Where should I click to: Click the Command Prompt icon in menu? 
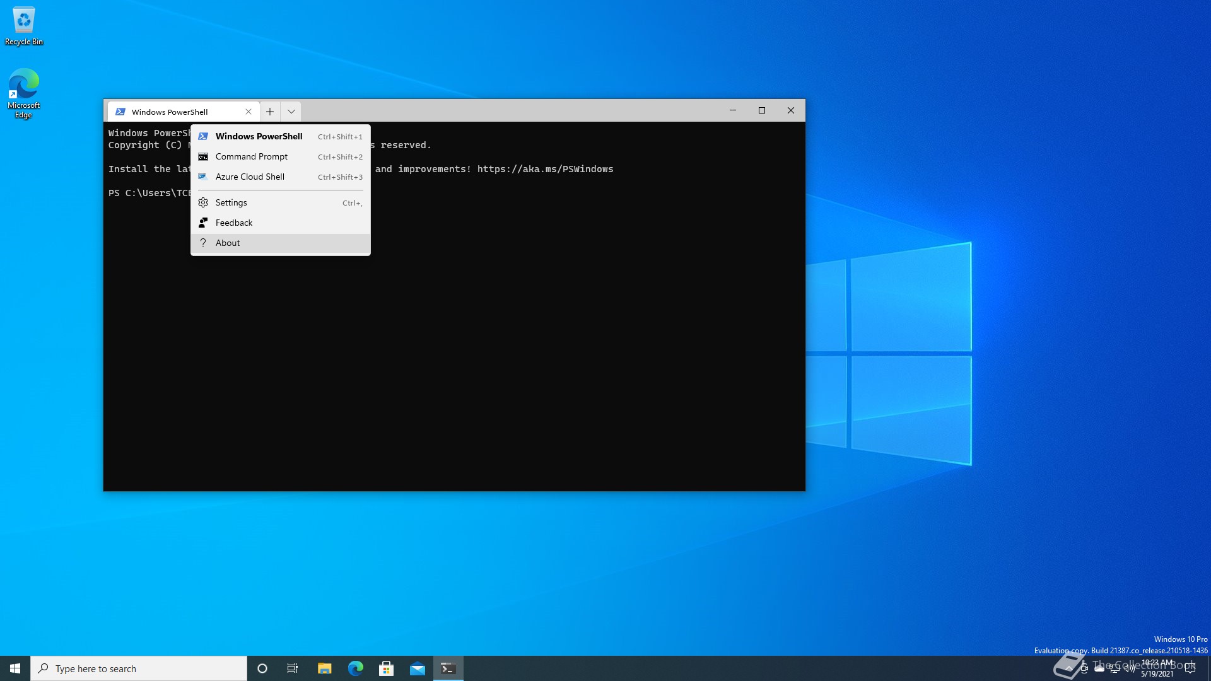(x=203, y=156)
